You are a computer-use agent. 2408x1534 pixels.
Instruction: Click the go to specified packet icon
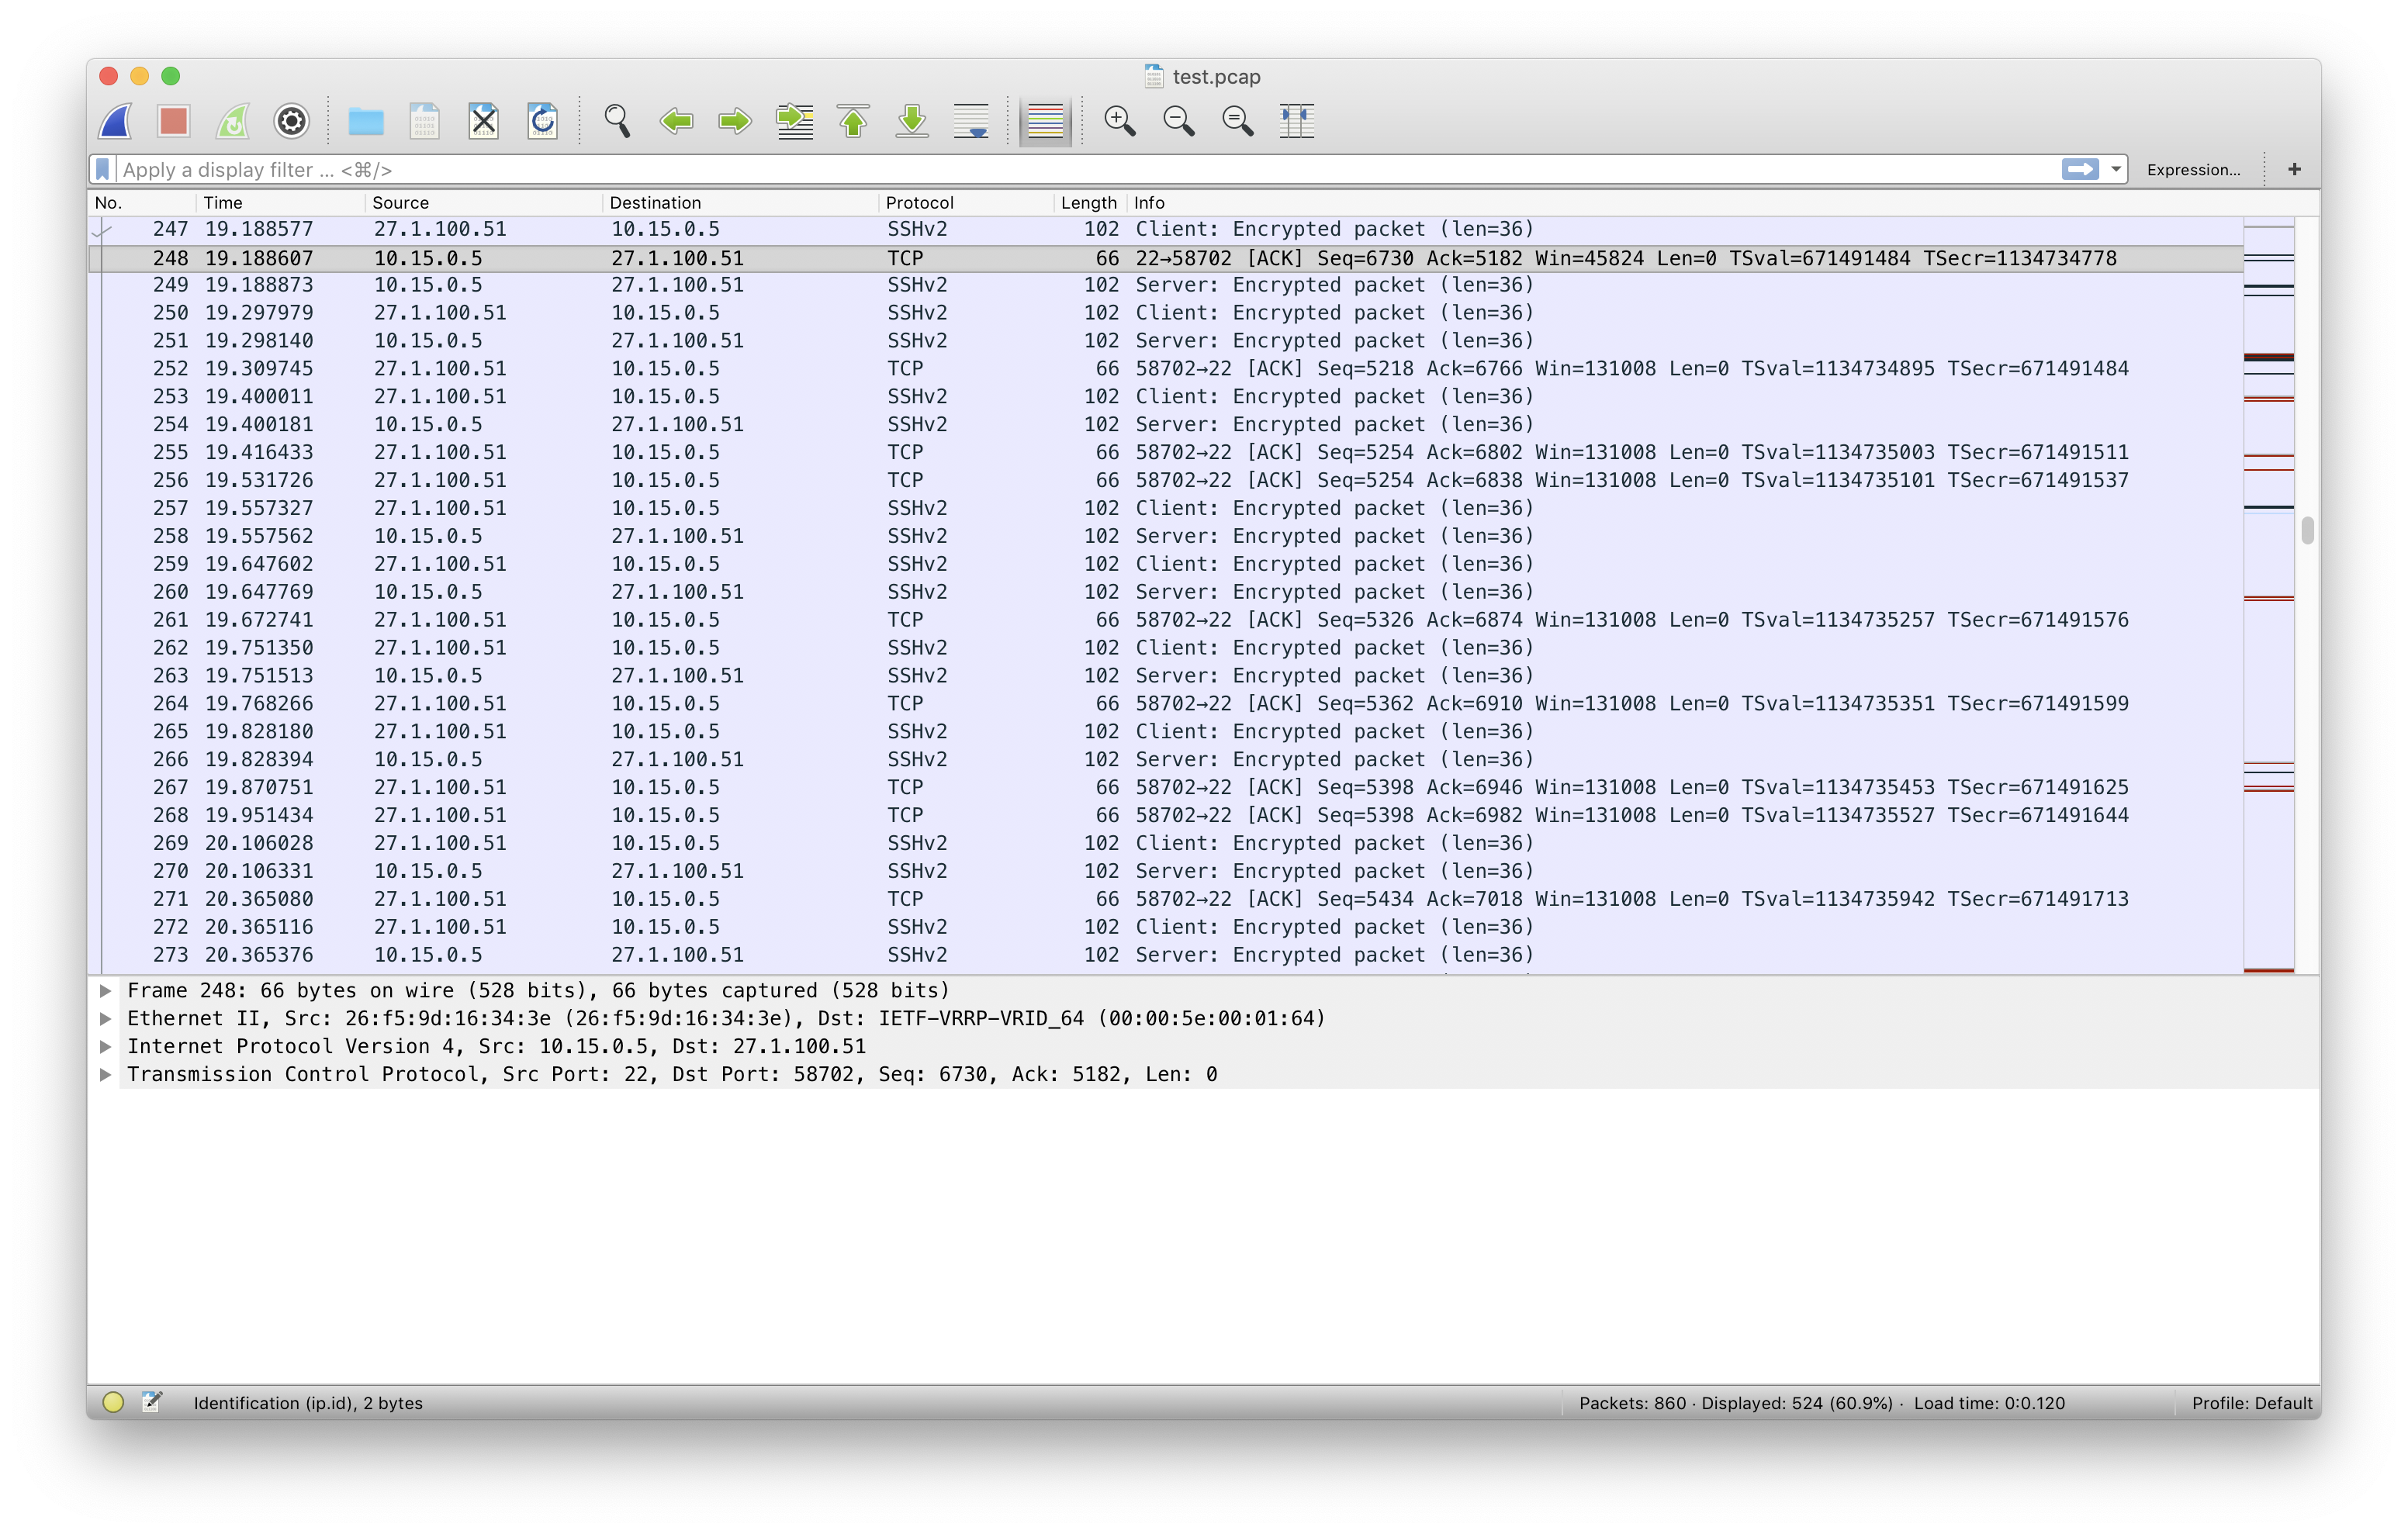click(795, 122)
